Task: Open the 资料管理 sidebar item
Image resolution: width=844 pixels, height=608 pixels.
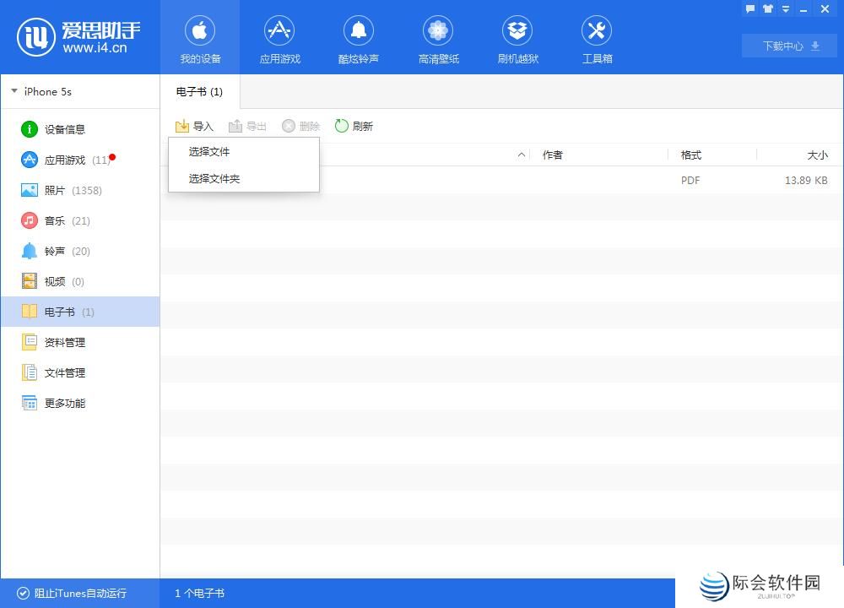Action: point(63,342)
